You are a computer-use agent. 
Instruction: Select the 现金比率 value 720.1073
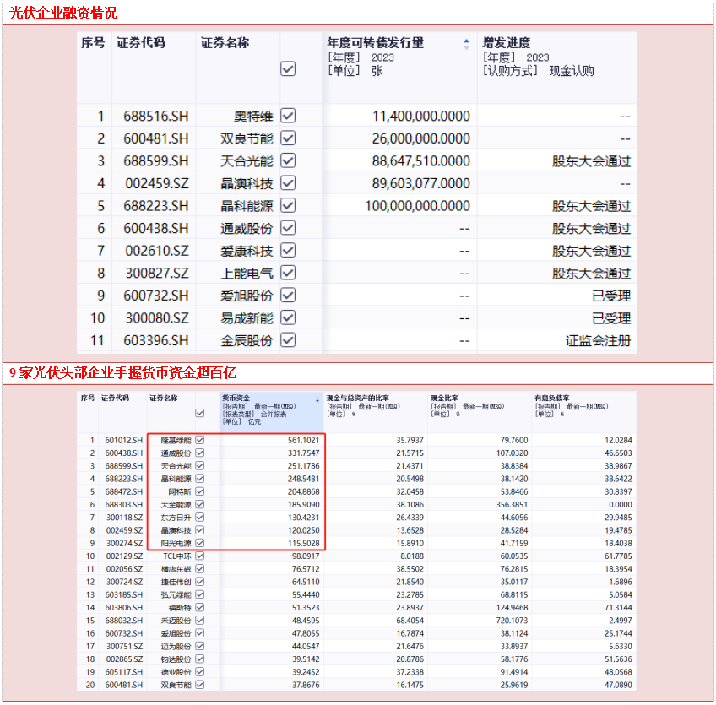pos(512,620)
